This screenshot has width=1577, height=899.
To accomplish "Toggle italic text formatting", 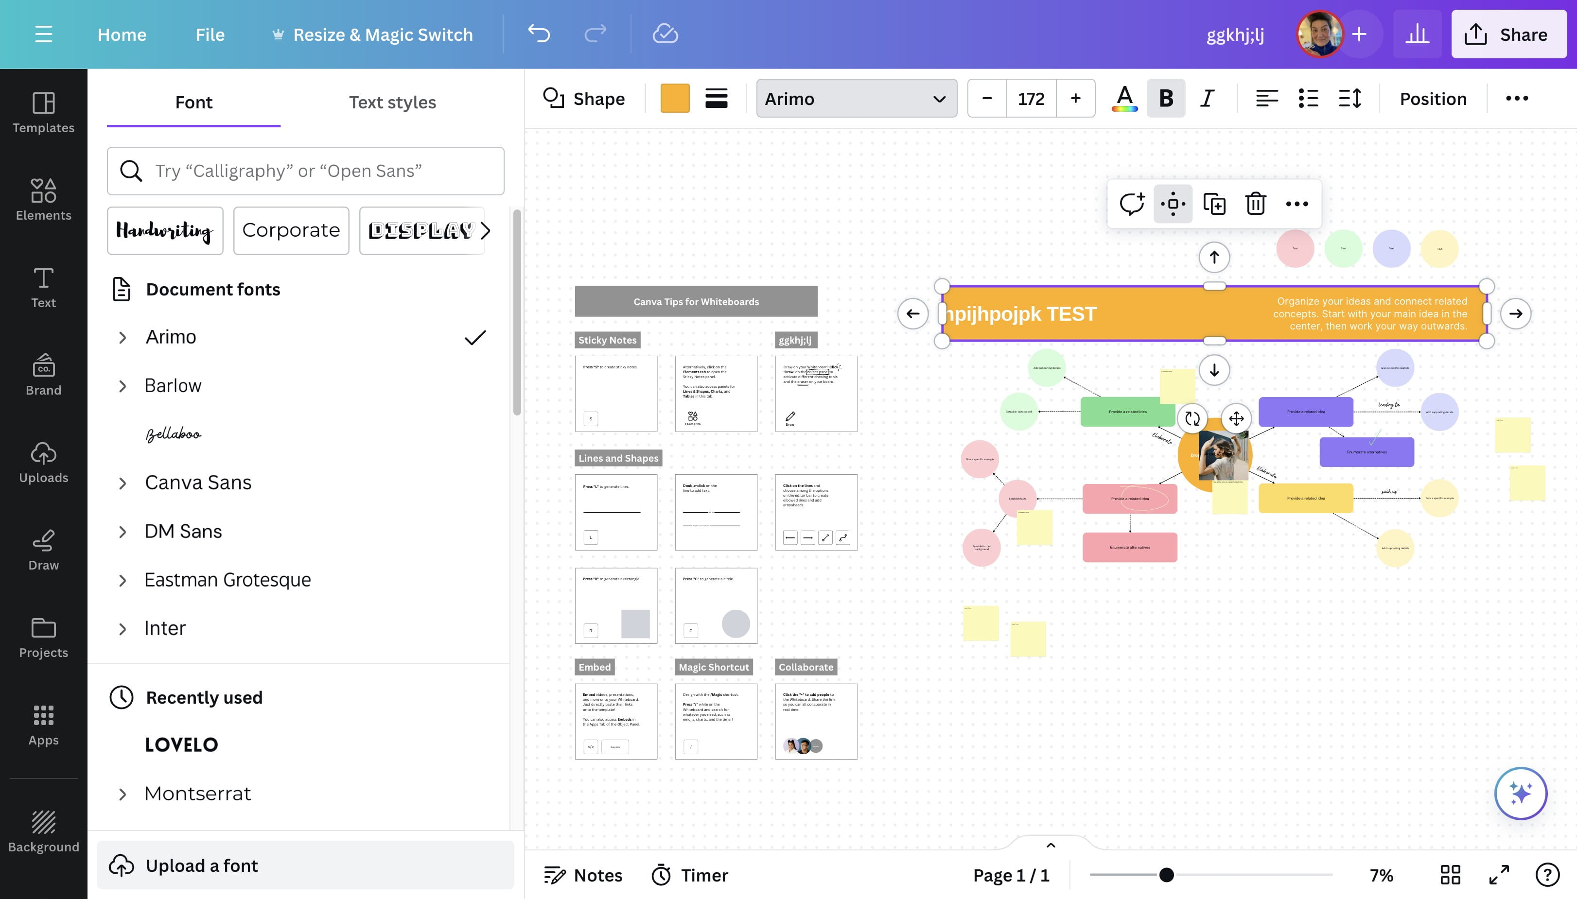I will [1207, 99].
